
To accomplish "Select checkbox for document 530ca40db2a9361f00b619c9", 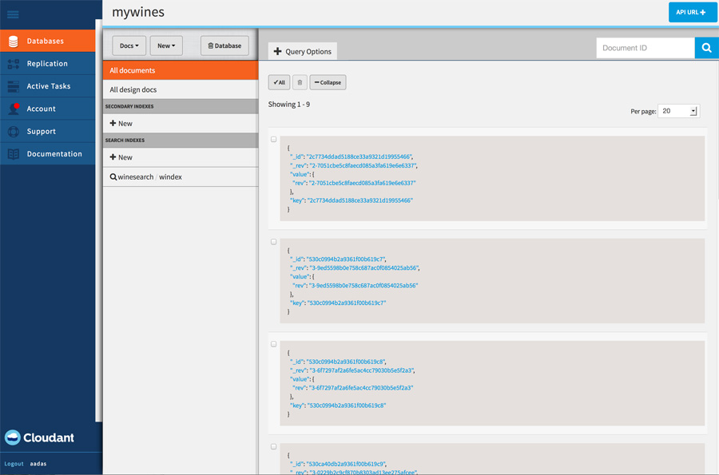I will point(274,446).
